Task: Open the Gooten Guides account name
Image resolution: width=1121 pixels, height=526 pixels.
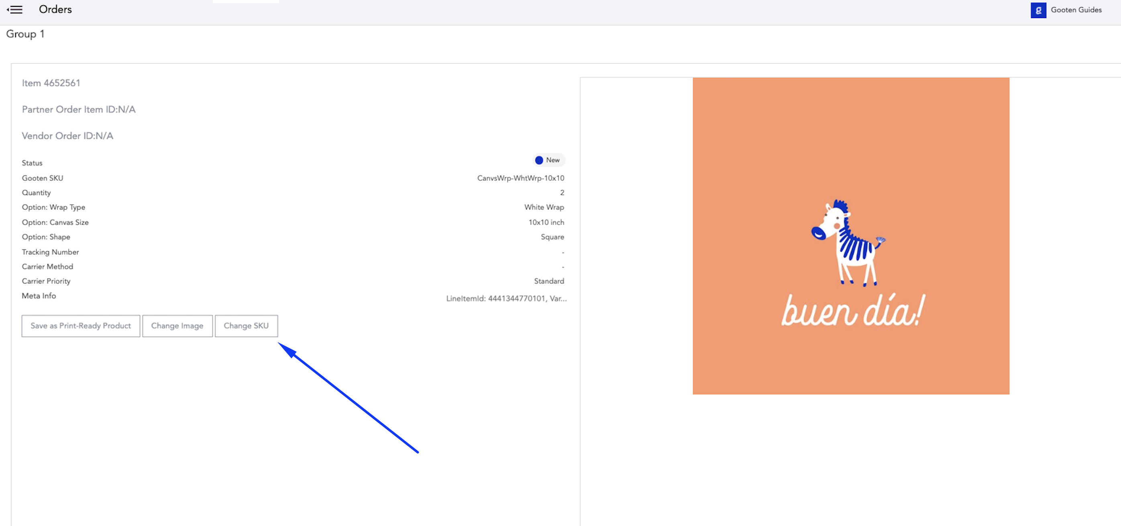Action: [x=1076, y=10]
